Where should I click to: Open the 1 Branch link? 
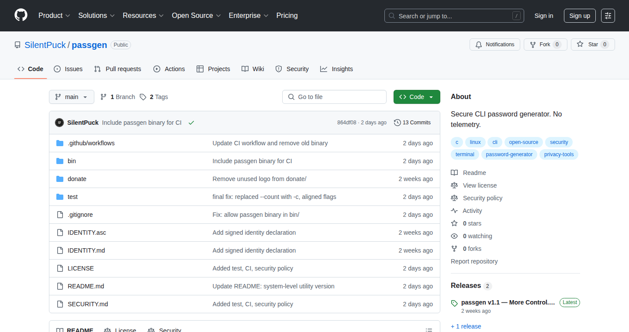tap(118, 97)
